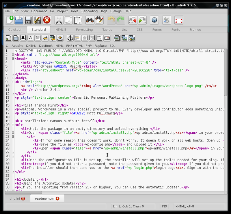This screenshot has height=214, width=231.
Task: Open the DocBook snippets menu
Action: [x=46, y=46]
